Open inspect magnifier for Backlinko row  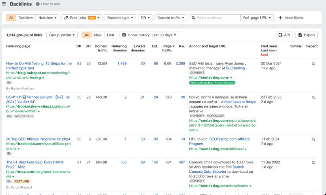coord(313,140)
